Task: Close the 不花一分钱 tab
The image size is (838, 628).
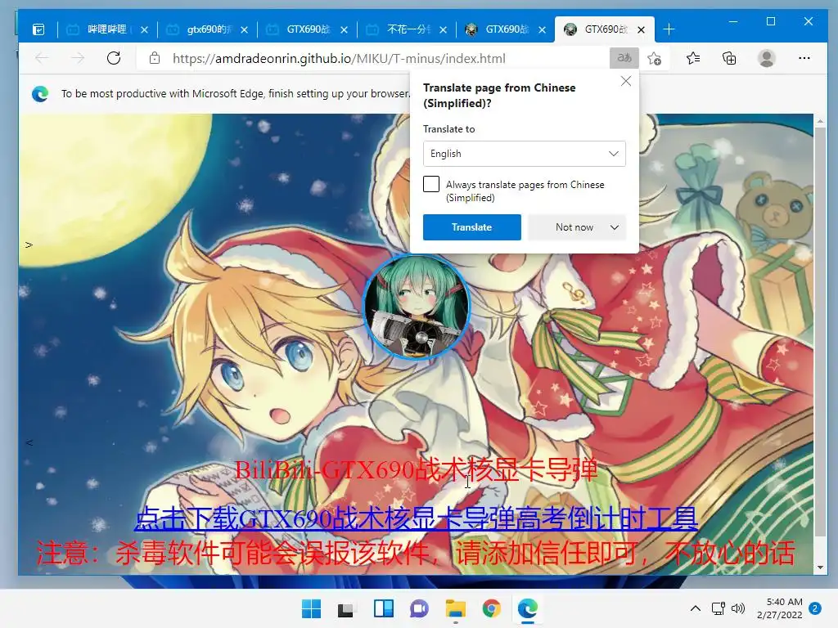Action: click(x=443, y=30)
